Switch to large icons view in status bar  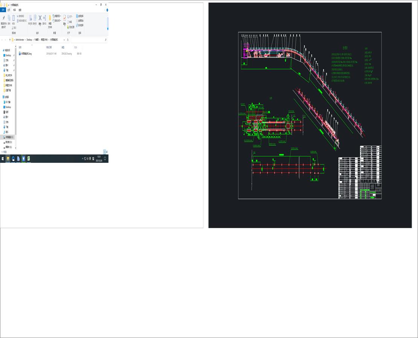[x=107, y=152]
